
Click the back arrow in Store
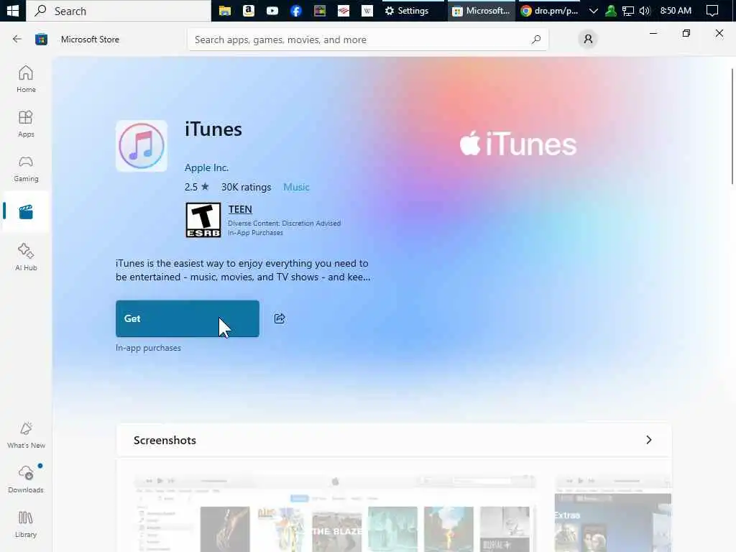(17, 39)
